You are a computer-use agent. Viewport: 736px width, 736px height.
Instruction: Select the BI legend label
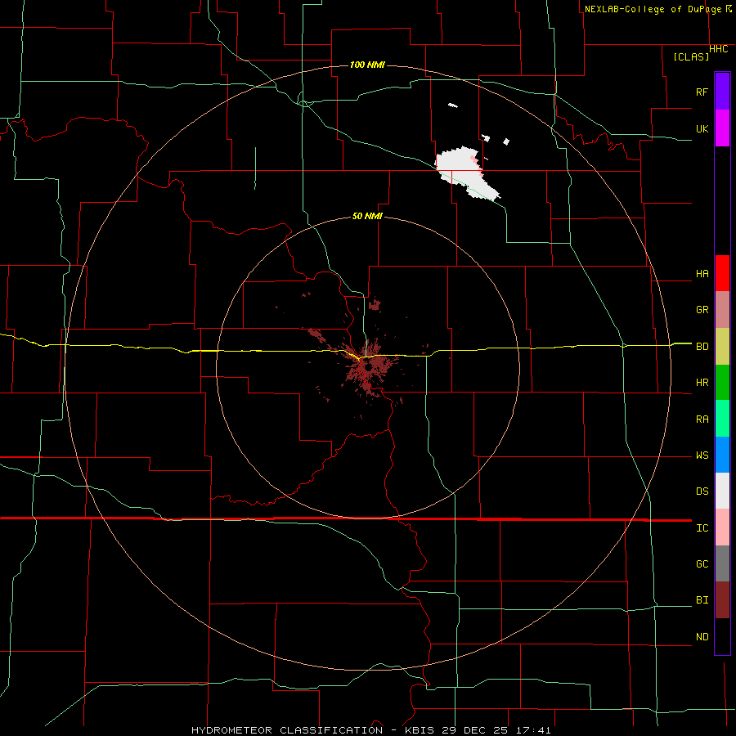702,600
